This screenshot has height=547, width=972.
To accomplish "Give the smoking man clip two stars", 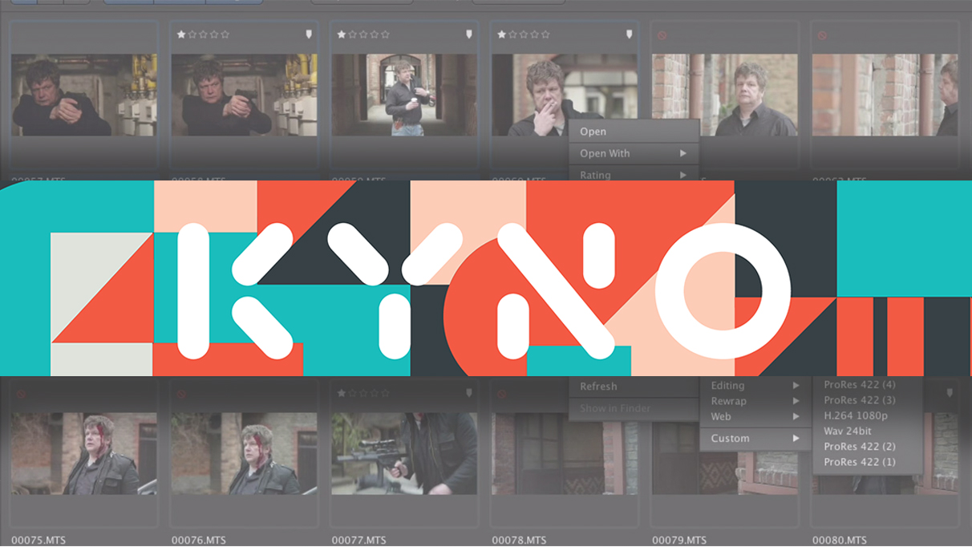I will tap(512, 34).
